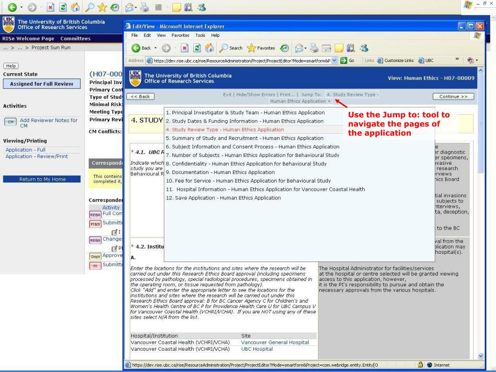
Task: Click the green Back arrow in the Edit/View window
Action: (x=136, y=48)
